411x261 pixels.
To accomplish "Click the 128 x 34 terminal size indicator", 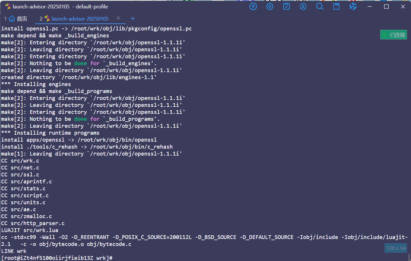I will (396, 248).
